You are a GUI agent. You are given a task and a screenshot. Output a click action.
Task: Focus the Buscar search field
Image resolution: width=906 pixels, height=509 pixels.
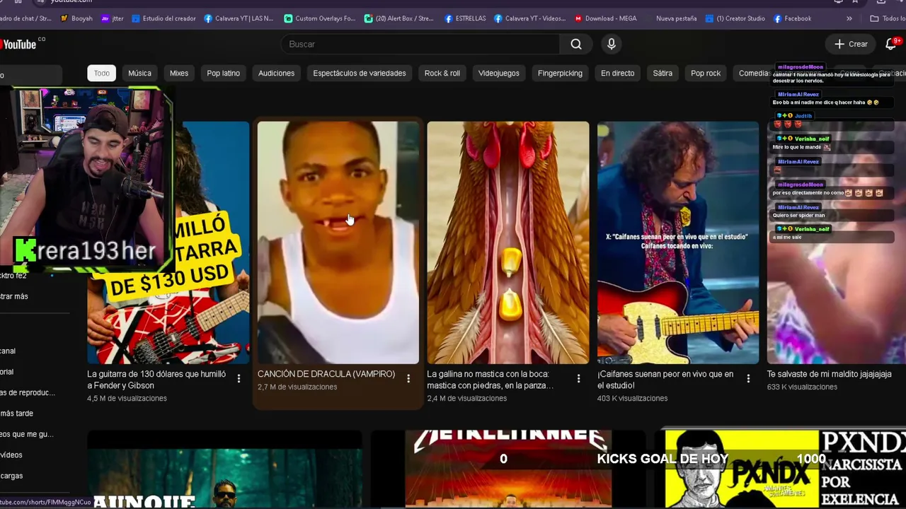(420, 44)
